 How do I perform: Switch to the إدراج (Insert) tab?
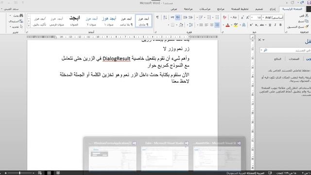pyautogui.click(x=272, y=9)
